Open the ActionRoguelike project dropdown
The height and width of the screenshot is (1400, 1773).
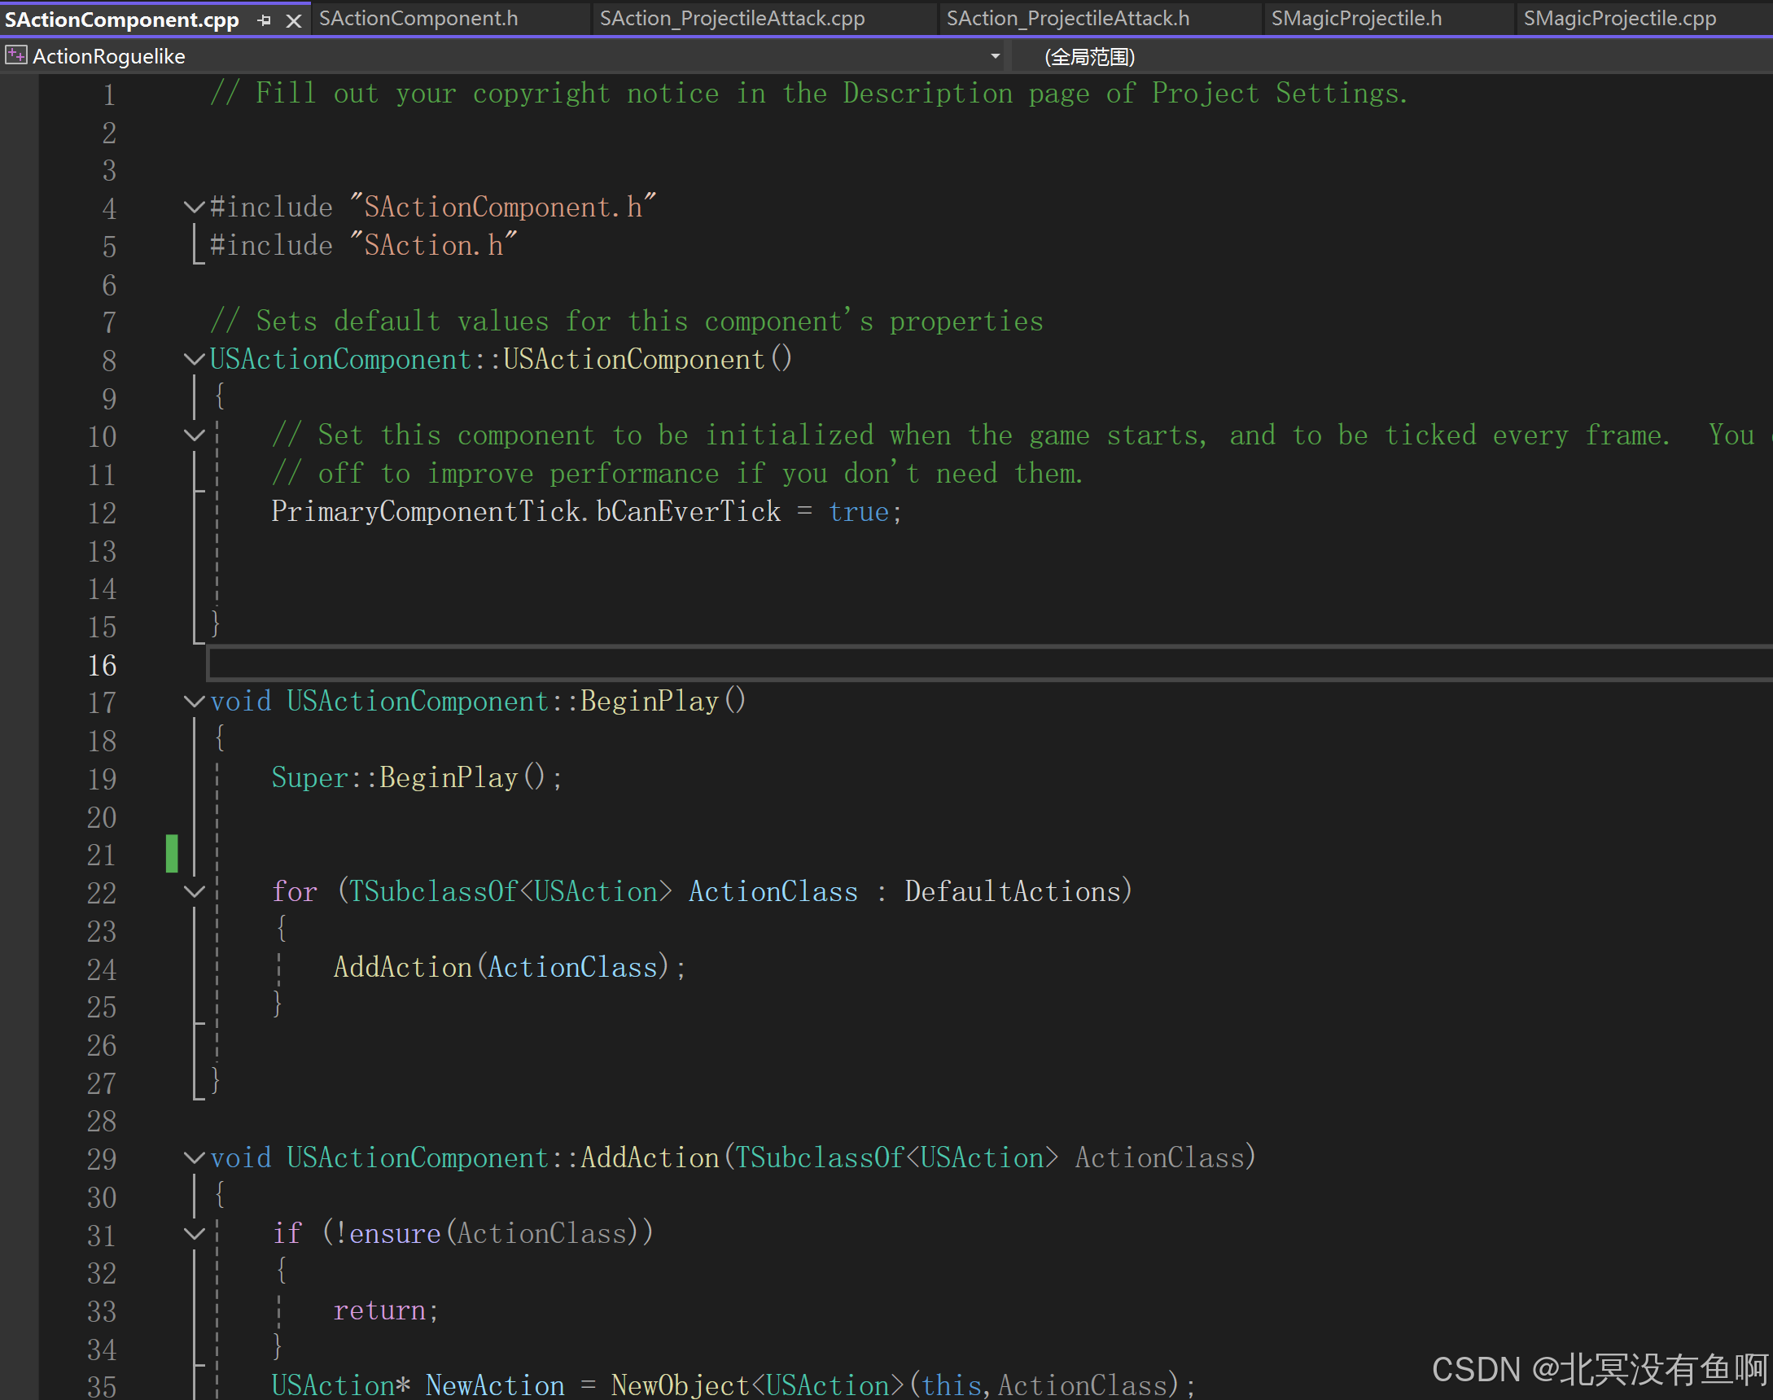click(994, 55)
